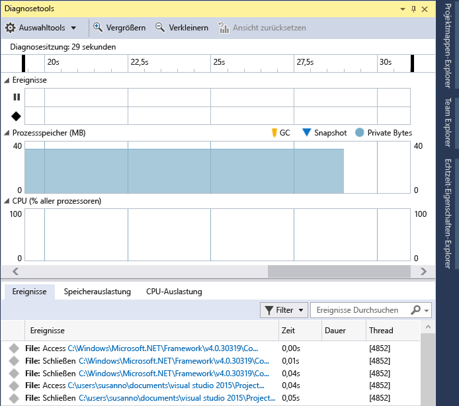This screenshot has width=459, height=406.
Task: Open the search options dropdown arrow
Action: click(427, 311)
